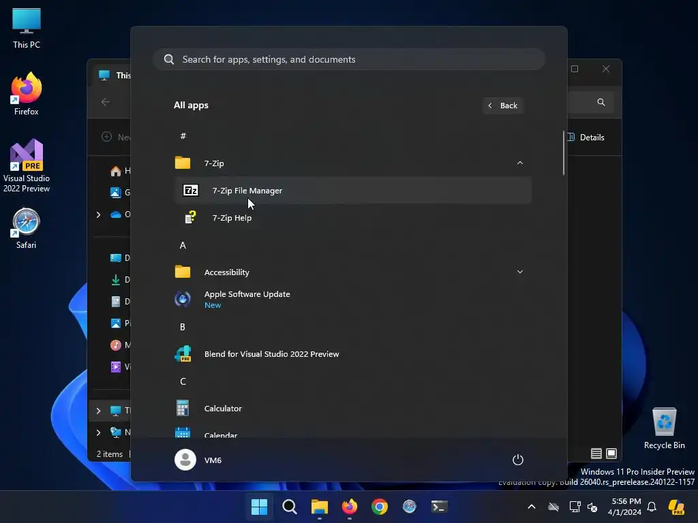The width and height of the screenshot is (698, 523).
Task: Open This PC desktop shortcut
Action: [x=27, y=28]
